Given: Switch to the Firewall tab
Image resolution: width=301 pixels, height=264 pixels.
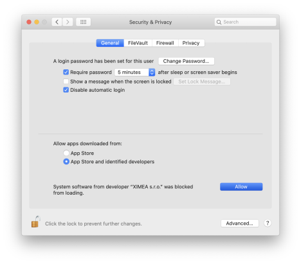Looking at the screenshot, I should 165,43.
